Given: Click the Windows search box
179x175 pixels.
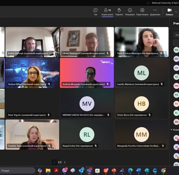Looking at the screenshot, I should pos(17,171).
